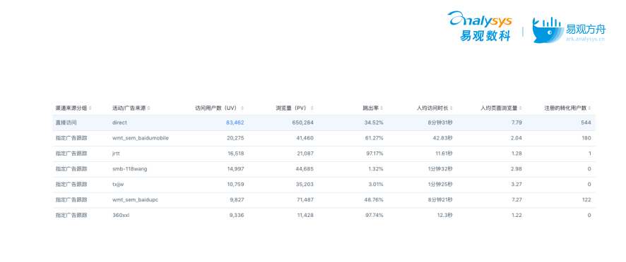Viewport: 626px width, 262px height.
Task: Click the 97.74% bounce rate
Action: tap(374, 215)
